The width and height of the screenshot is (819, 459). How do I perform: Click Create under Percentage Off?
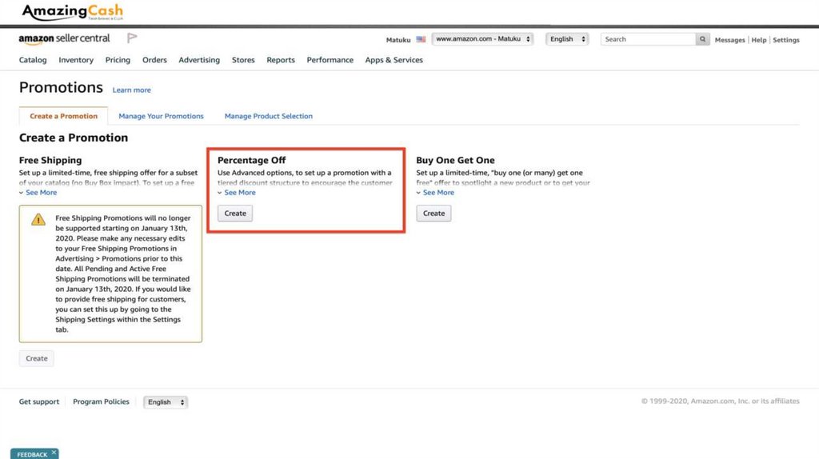tap(235, 213)
